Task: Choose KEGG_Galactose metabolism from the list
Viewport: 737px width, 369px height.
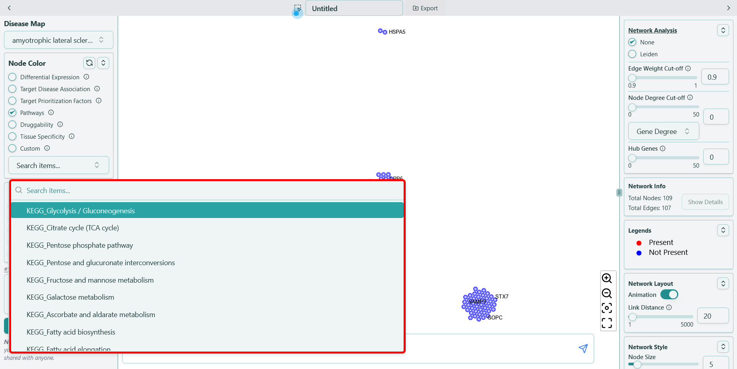Action: (70, 297)
